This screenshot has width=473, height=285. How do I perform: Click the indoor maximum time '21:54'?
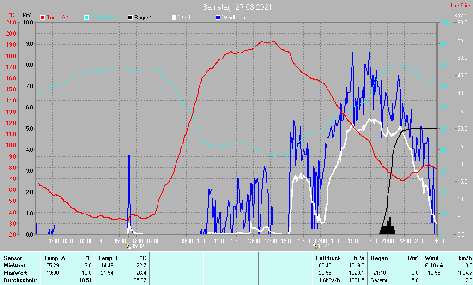107,273
